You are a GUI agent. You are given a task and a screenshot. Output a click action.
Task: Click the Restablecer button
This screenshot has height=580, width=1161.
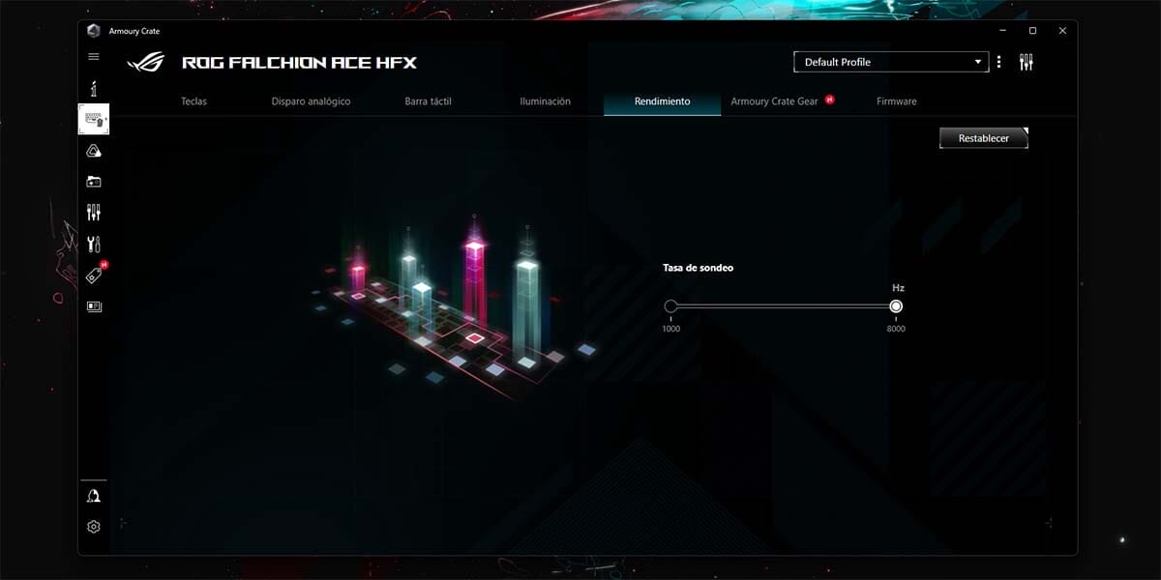pyautogui.click(x=983, y=138)
